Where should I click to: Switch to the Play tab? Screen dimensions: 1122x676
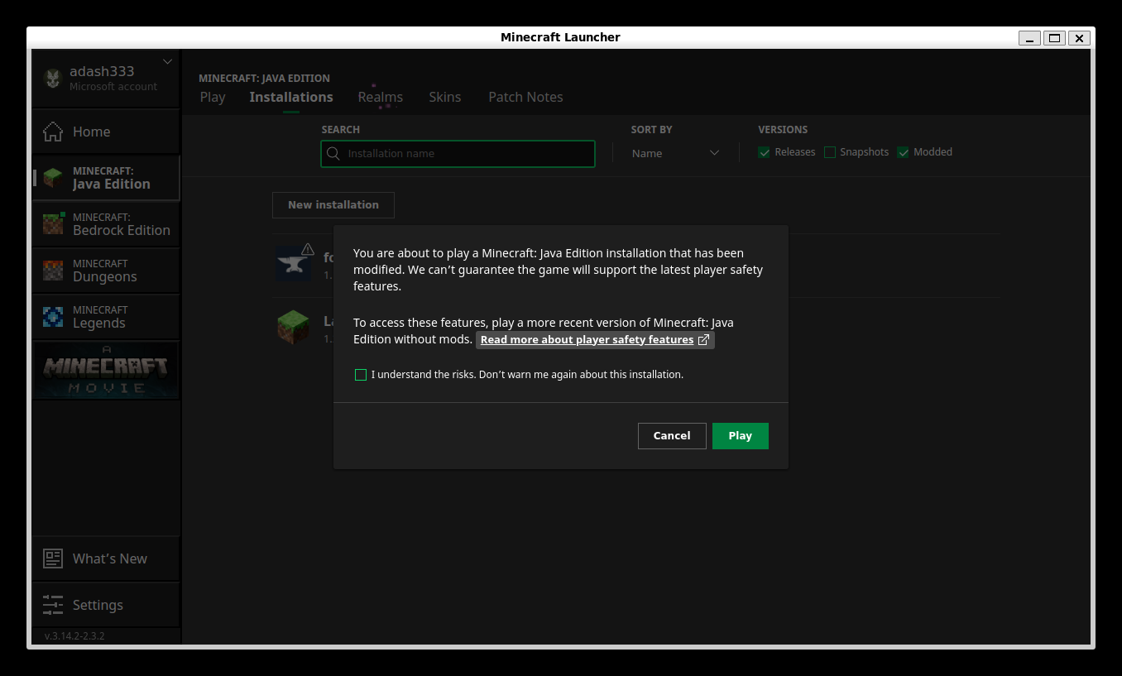213,97
